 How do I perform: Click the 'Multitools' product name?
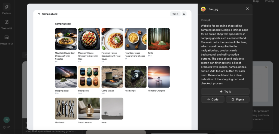pyautogui.click(x=60, y=123)
